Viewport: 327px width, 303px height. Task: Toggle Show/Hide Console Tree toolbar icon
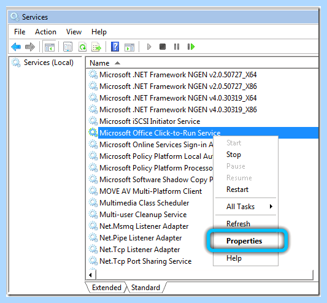50,47
